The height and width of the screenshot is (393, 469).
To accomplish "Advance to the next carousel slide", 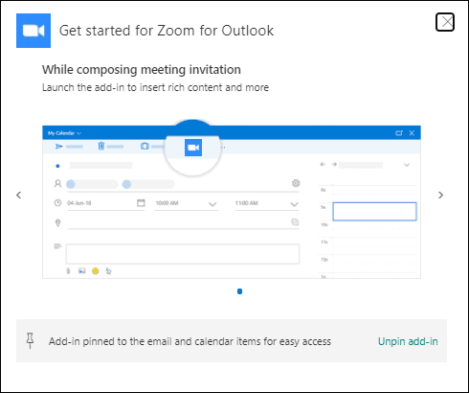I will (x=440, y=195).
